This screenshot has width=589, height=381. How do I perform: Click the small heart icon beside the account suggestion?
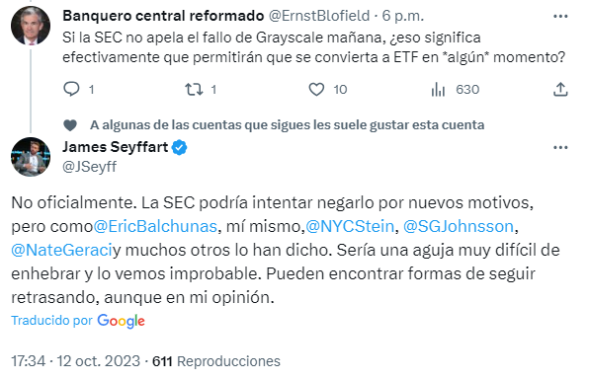70,125
